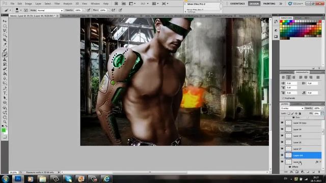Open CS Live dropdown
This screenshot has width=326, height=183.
295,4
